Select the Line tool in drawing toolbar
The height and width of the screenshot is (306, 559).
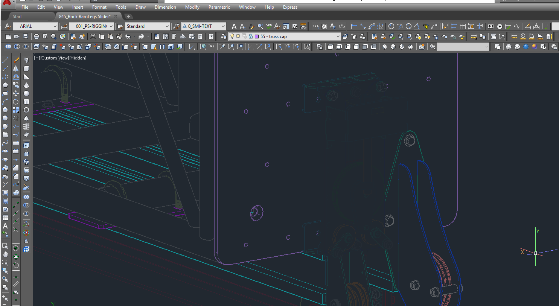coord(5,60)
